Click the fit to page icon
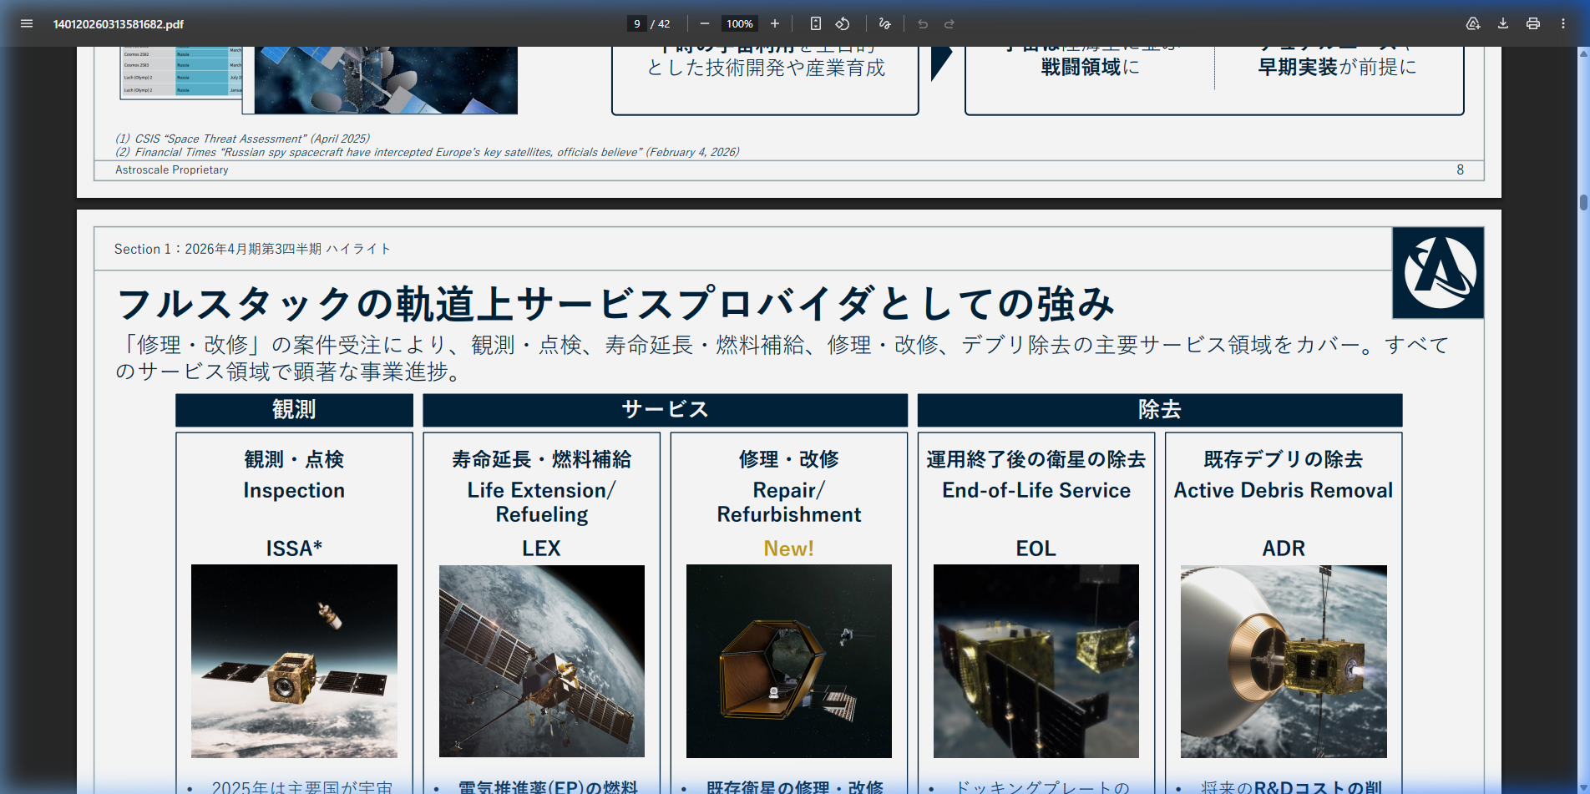This screenshot has width=1590, height=794. coord(816,23)
